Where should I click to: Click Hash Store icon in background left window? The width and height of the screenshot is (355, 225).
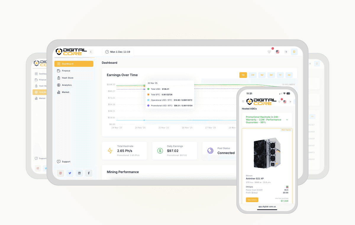pyautogui.click(x=36, y=86)
